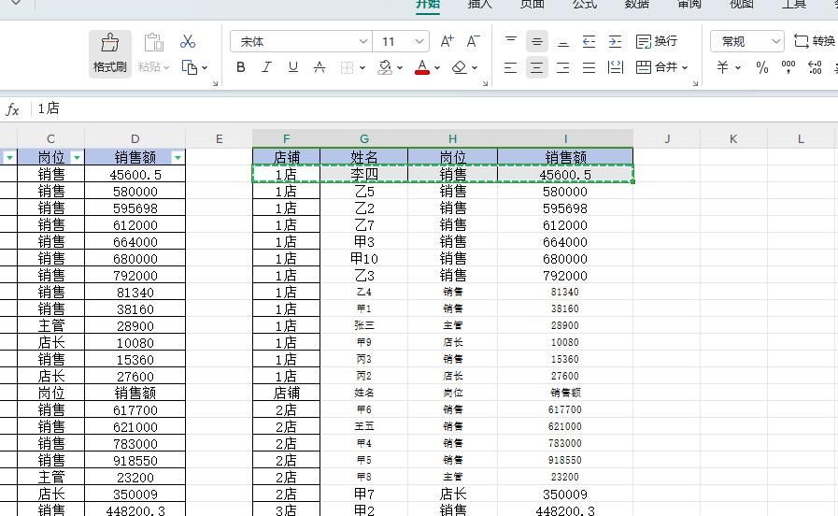Decrease font size with the A- icon
This screenshot has width=838, height=516.
point(473,41)
